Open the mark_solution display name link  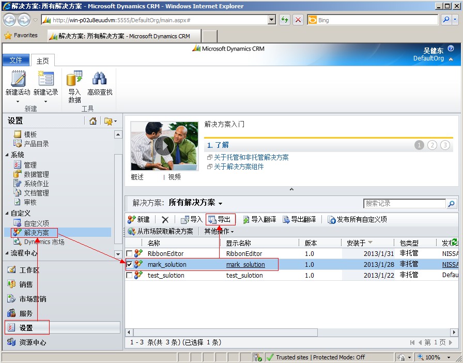click(245, 265)
